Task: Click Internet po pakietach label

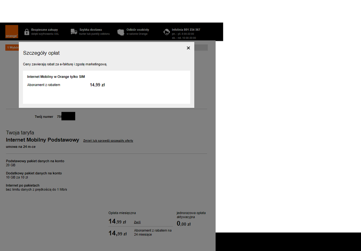Action: point(22,185)
